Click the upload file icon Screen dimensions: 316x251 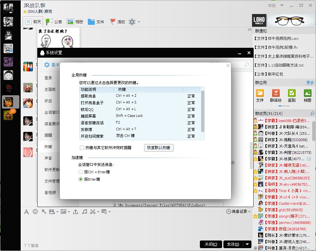(75, 212)
